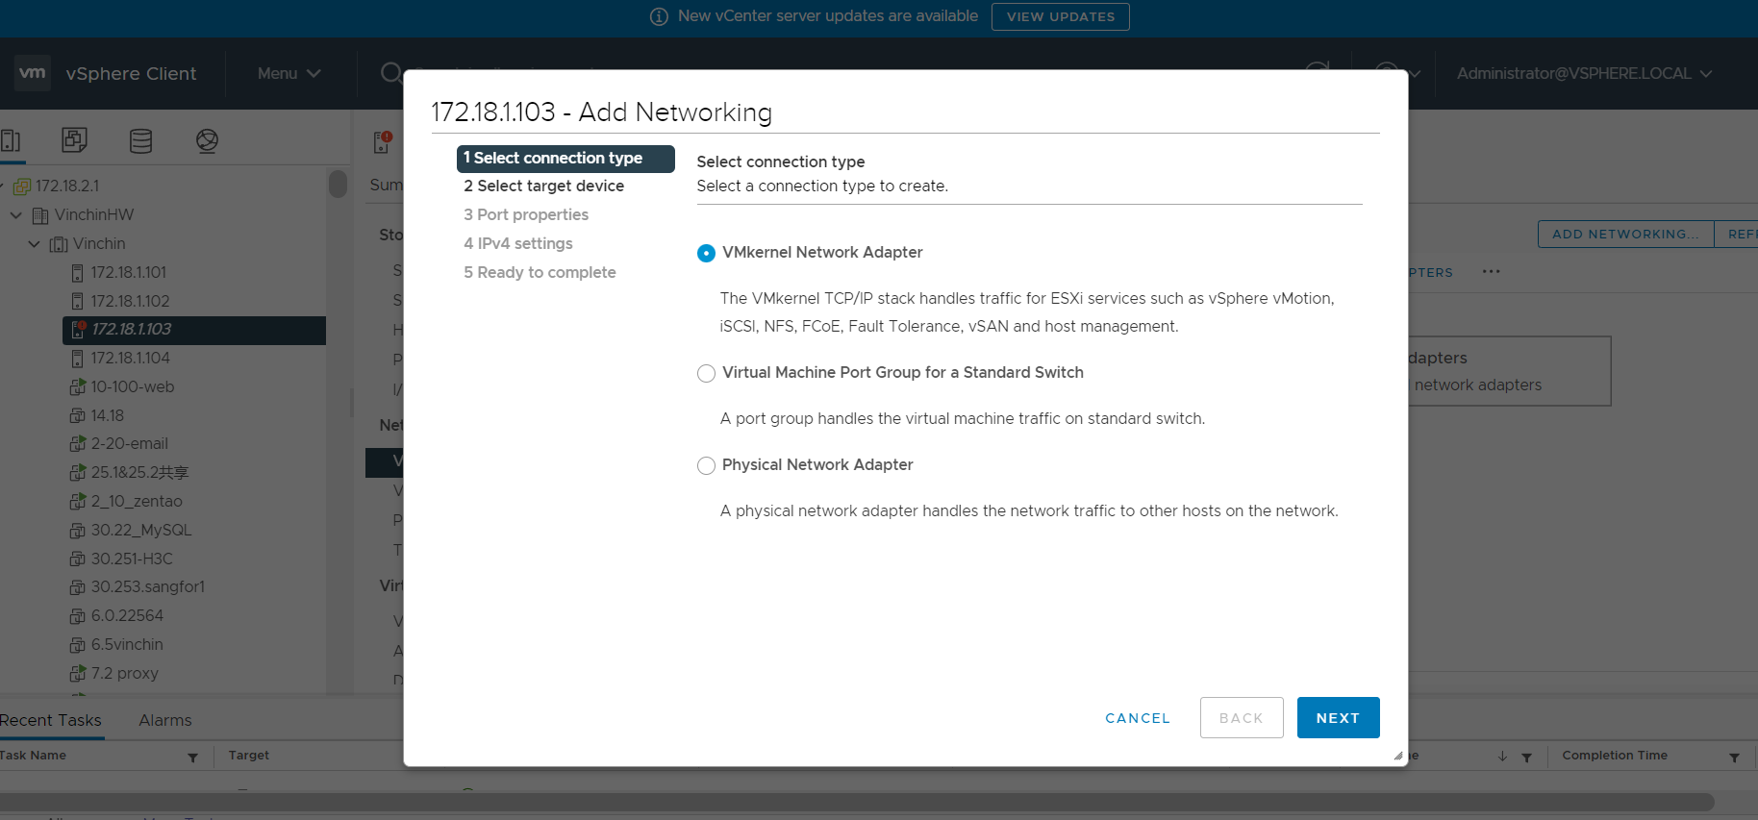Image resolution: width=1758 pixels, height=820 pixels.
Task: Click host icon for 172.18.1.101
Action: pyautogui.click(x=78, y=273)
